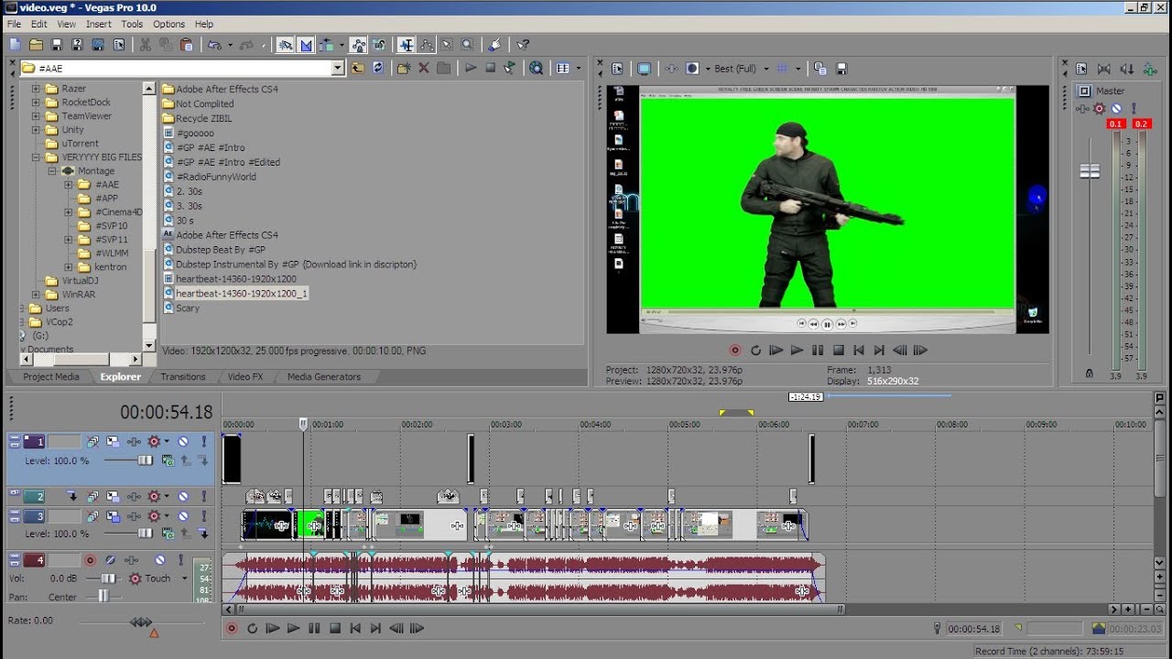Invert phase on audio track 4
The width and height of the screenshot is (1172, 659).
[x=111, y=560]
